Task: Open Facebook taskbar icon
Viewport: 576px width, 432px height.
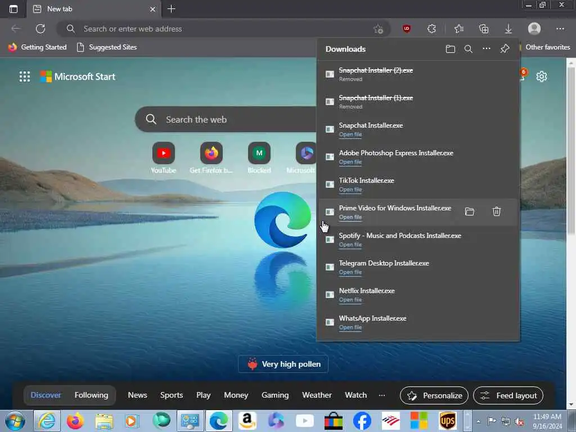Action: 362,421
